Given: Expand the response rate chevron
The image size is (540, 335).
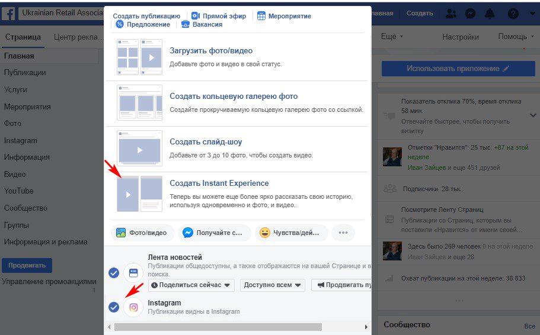Looking at the screenshot, I should 532,115.
